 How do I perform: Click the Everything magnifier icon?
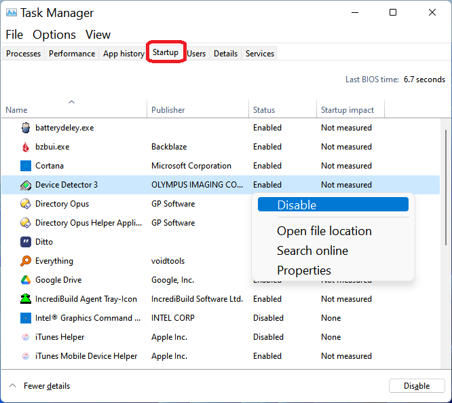click(26, 261)
